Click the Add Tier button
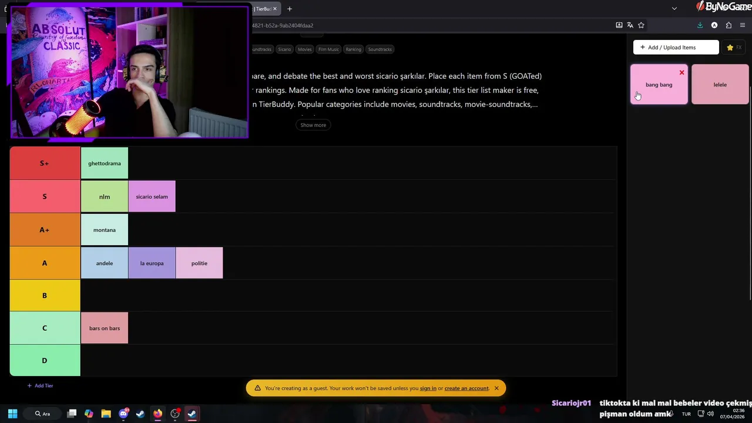752x423 pixels. [40, 386]
